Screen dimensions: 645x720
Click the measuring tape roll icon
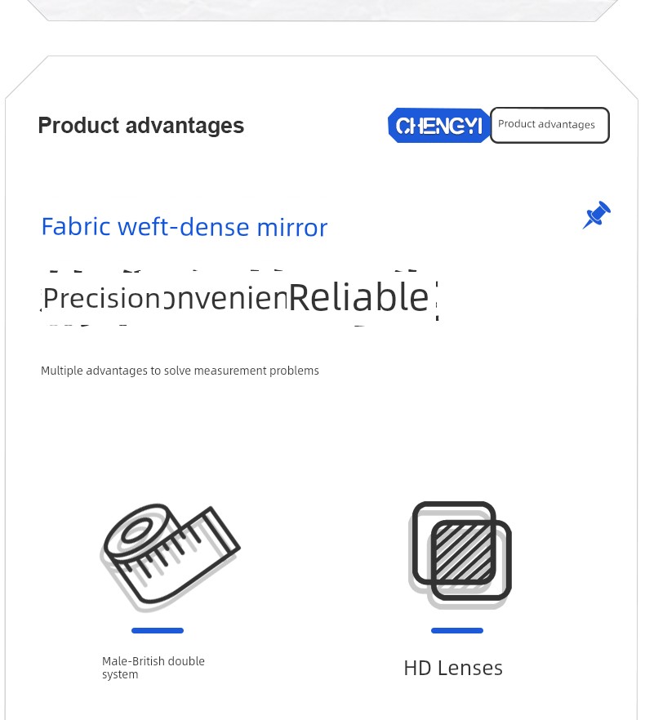click(x=170, y=557)
